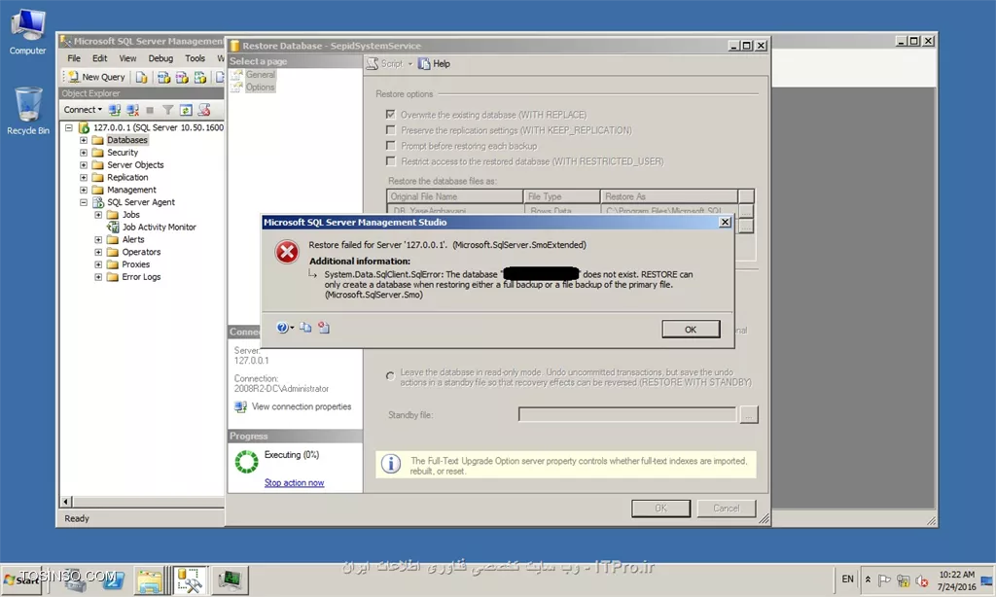Expand the Replication tree node
This screenshot has height=597, width=996.
[x=84, y=177]
